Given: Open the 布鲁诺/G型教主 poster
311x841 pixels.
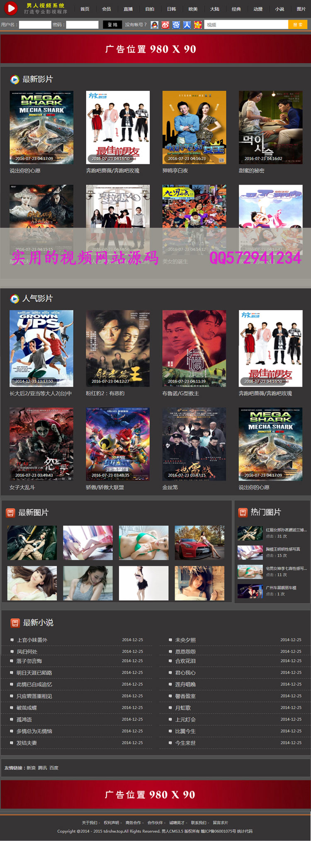Looking at the screenshot, I should coord(194,349).
